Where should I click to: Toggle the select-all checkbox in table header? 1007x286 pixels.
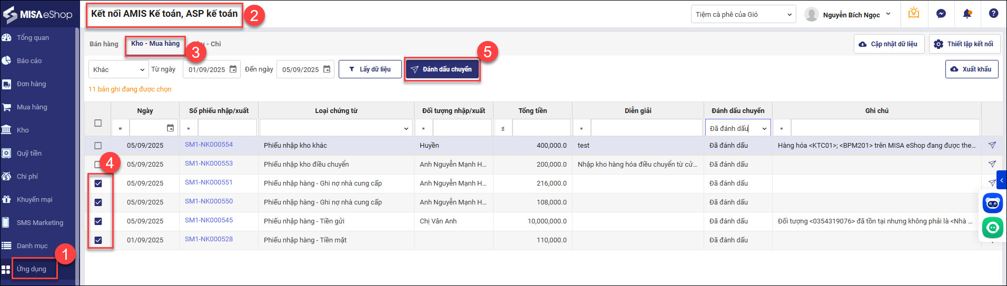coord(98,123)
